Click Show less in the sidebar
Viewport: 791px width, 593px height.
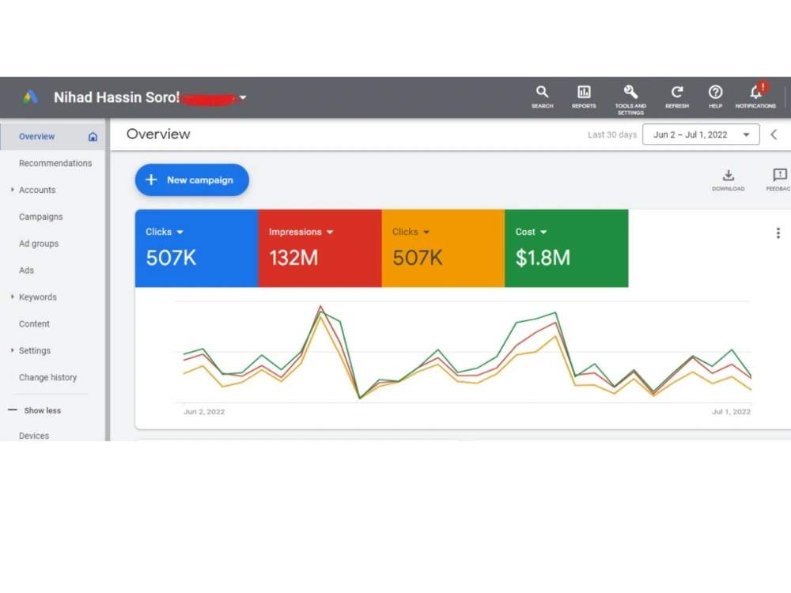point(43,410)
